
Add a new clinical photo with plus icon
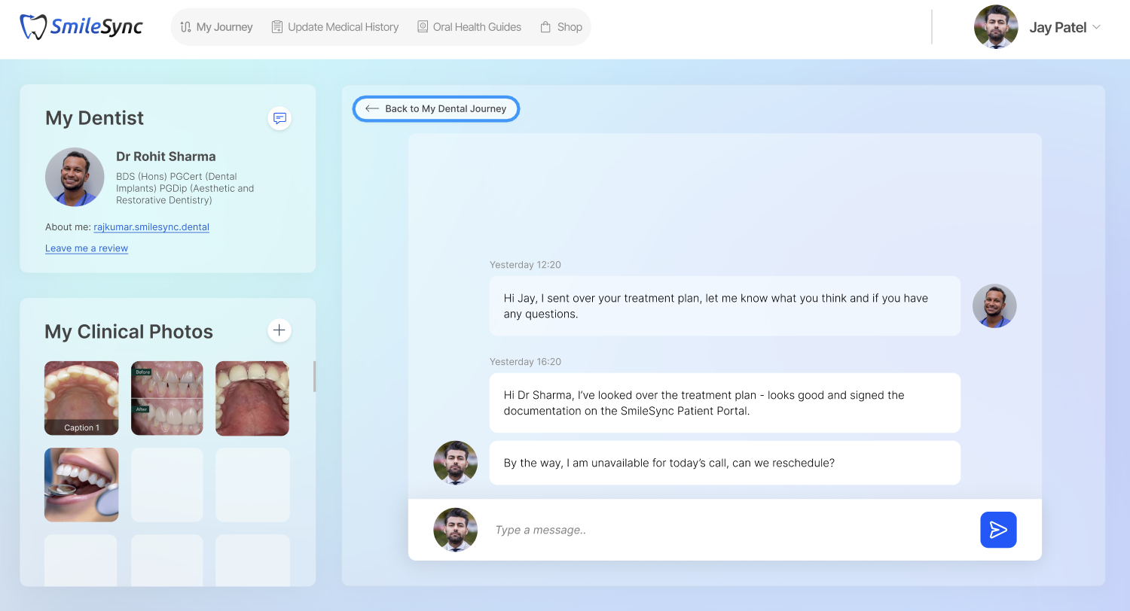pos(279,330)
